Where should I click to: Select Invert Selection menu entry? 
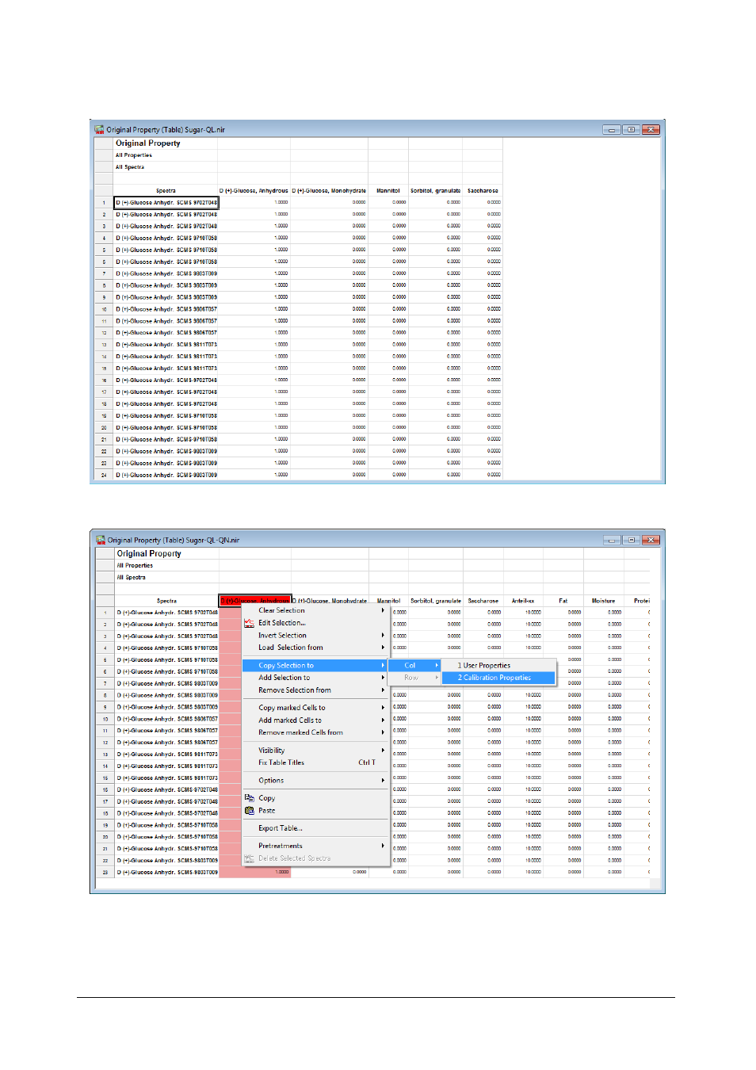316,635
